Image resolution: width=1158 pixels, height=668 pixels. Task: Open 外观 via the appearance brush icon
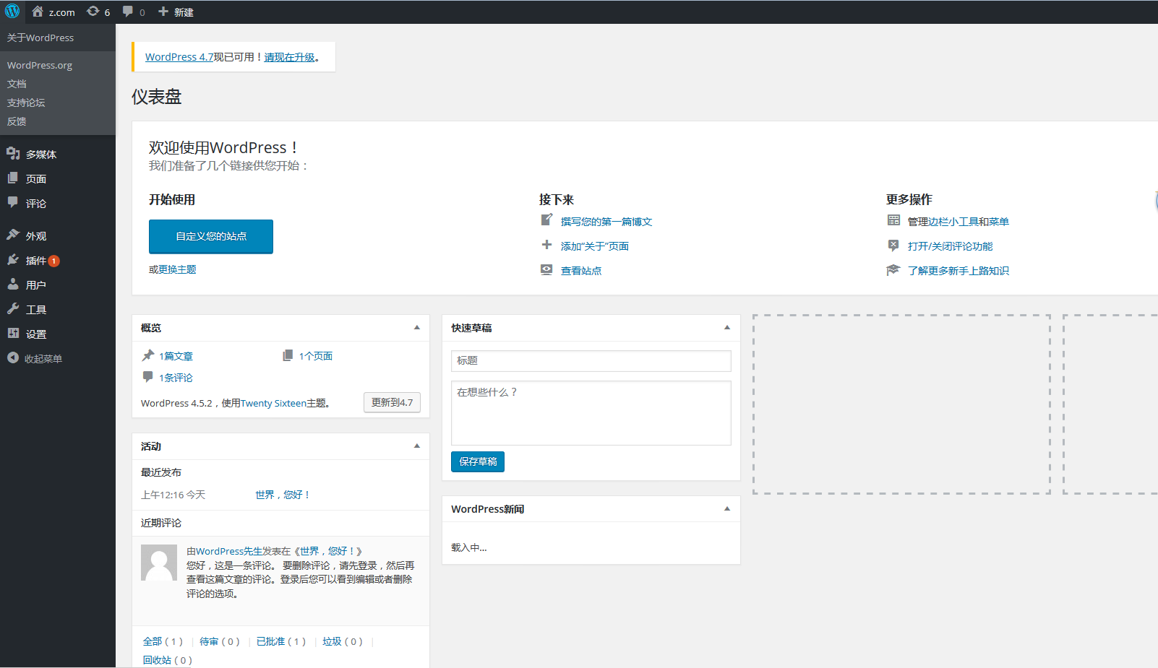click(14, 235)
